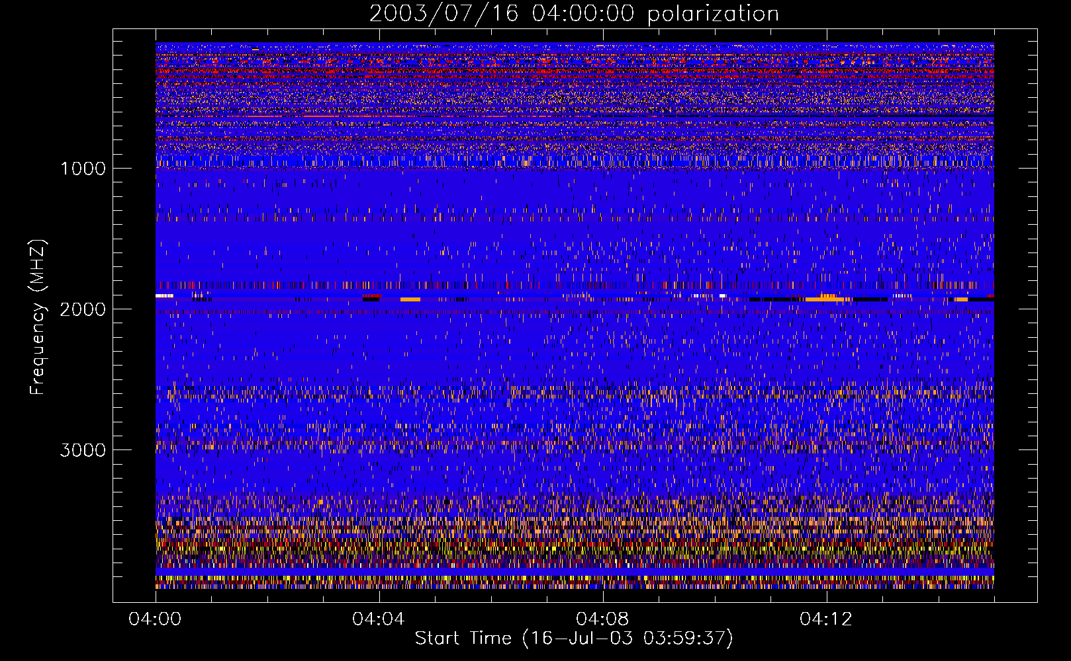The width and height of the screenshot is (1071, 661).
Task: Click the 2000 frequency tick label
Action: tap(83, 309)
